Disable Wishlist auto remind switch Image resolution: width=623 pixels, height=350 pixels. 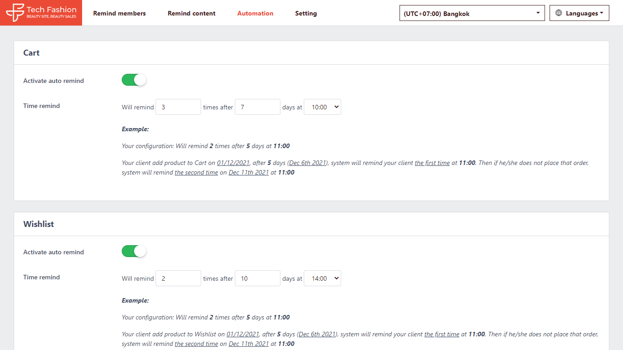click(x=134, y=252)
